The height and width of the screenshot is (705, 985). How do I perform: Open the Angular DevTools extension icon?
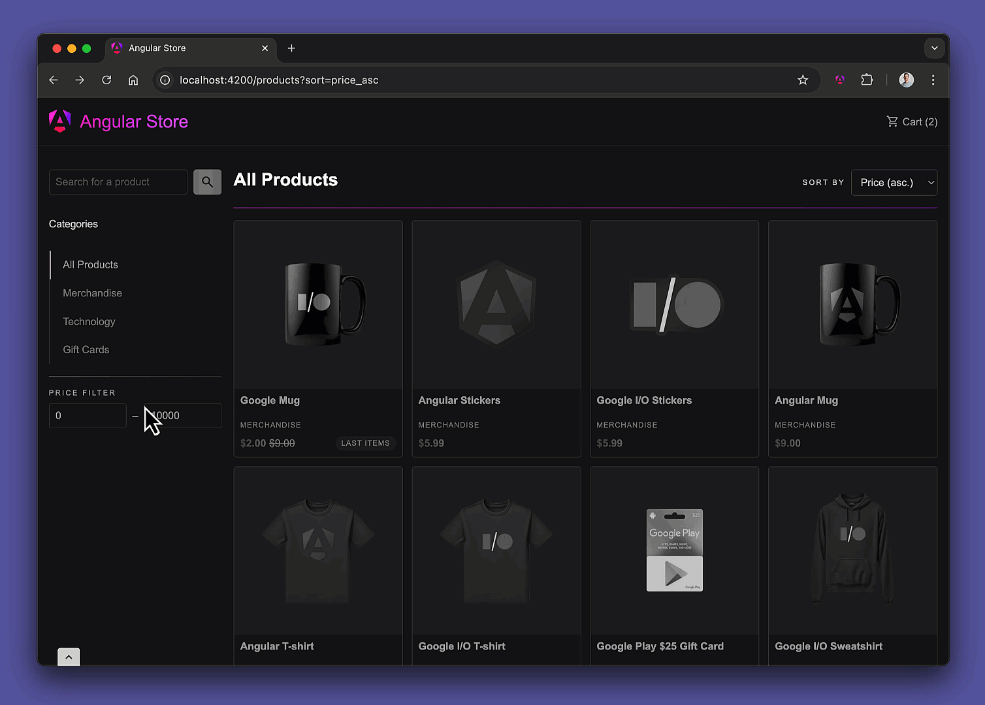[840, 80]
